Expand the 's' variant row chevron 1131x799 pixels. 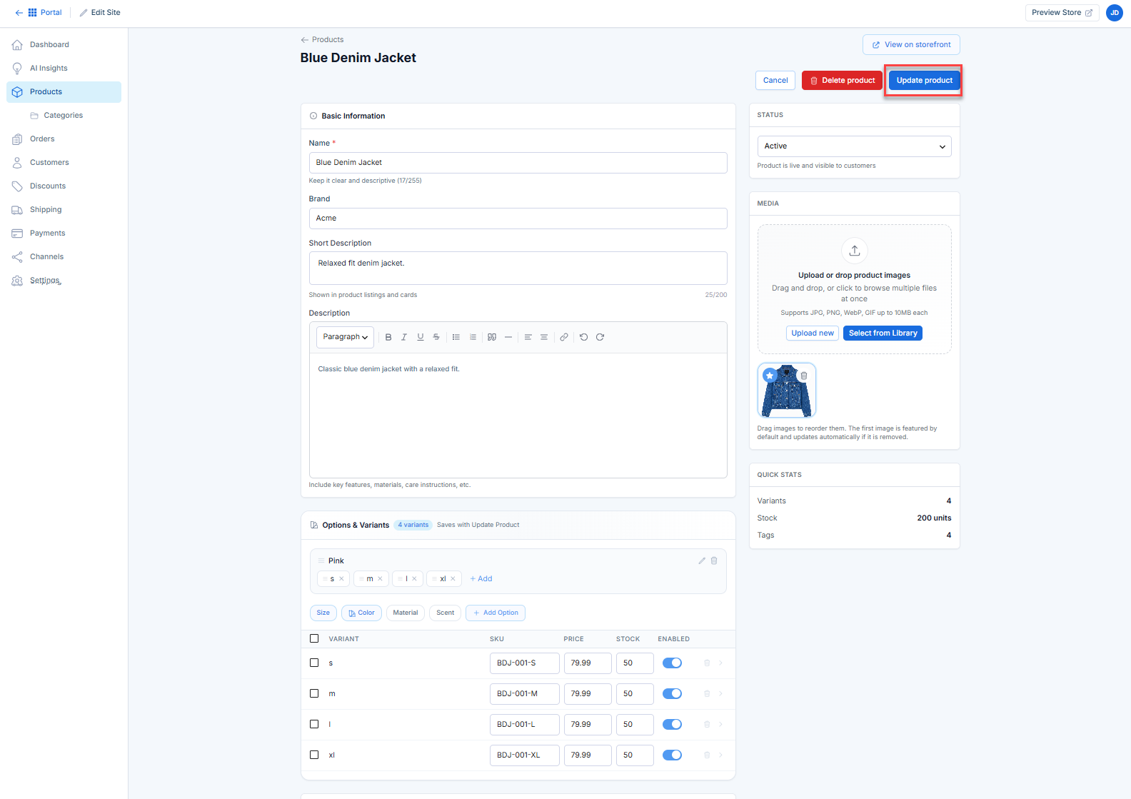tap(720, 663)
